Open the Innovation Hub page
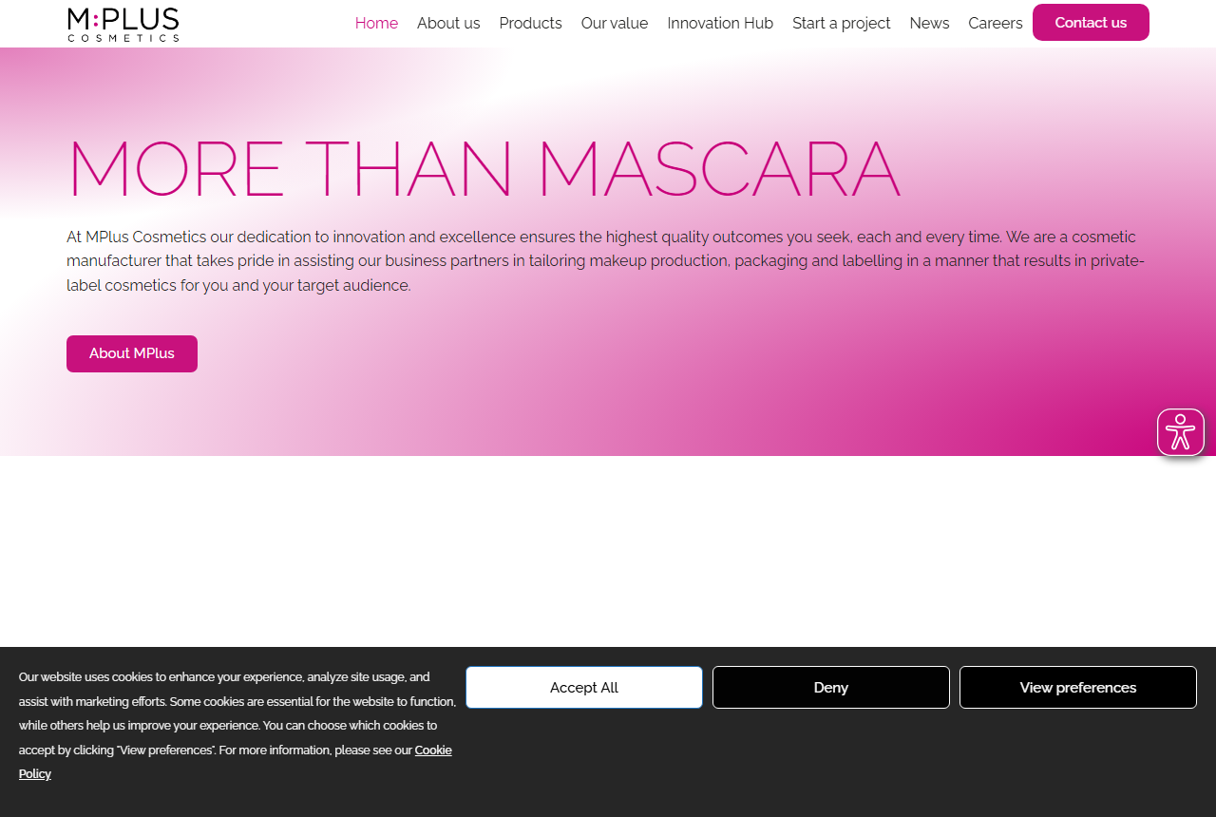The image size is (1216, 817). point(720,23)
